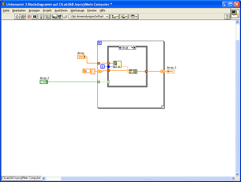Select the Array 2 boolean terminal
241x182 pixels.
point(44,82)
